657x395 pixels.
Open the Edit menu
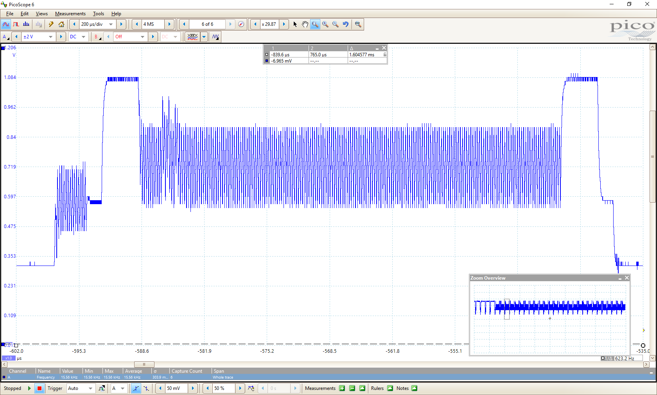click(x=25, y=14)
